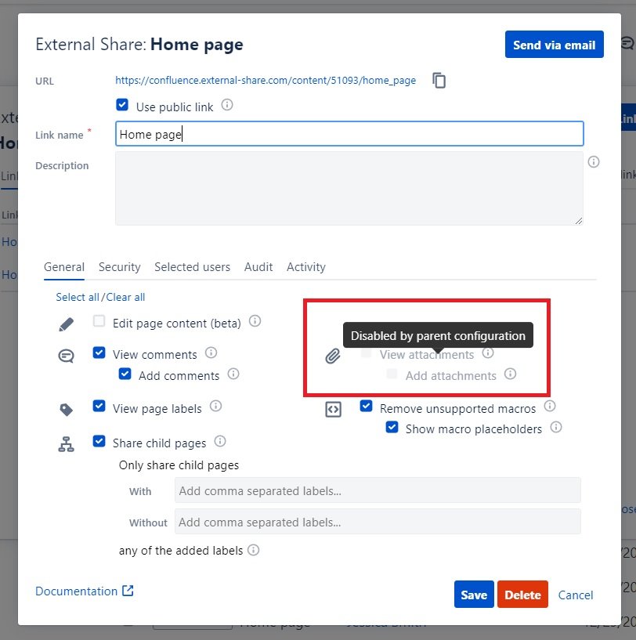Open info for View comments
This screenshot has width=636, height=640.
coord(211,353)
